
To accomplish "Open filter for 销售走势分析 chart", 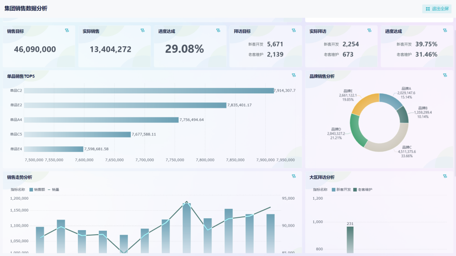I will (x=294, y=176).
